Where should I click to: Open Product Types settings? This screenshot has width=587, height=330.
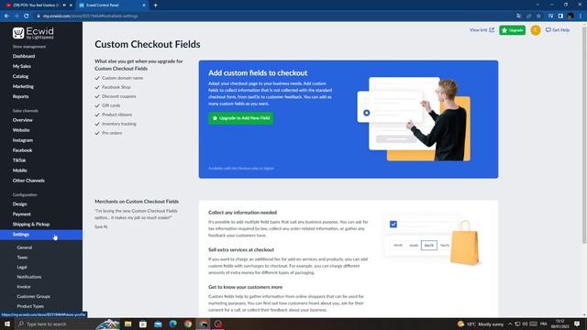(x=30, y=306)
